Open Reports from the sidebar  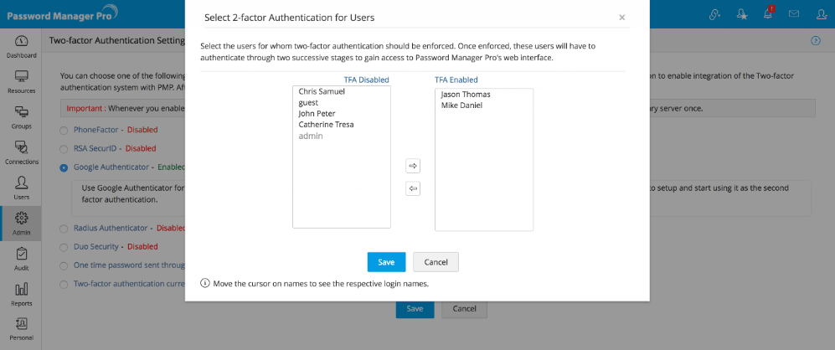(x=21, y=294)
